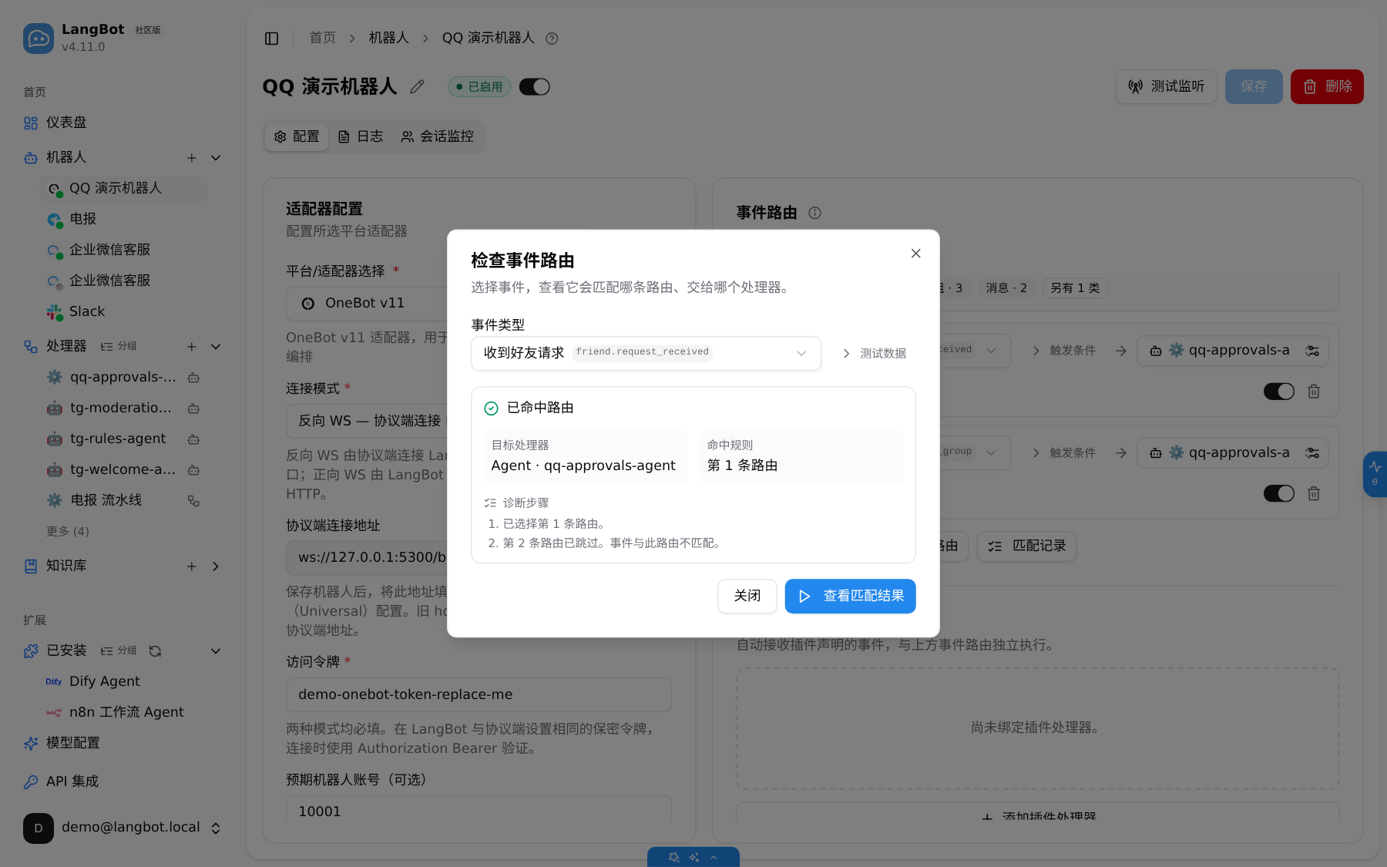Click the 分组 icon beside 处理器

click(x=119, y=347)
